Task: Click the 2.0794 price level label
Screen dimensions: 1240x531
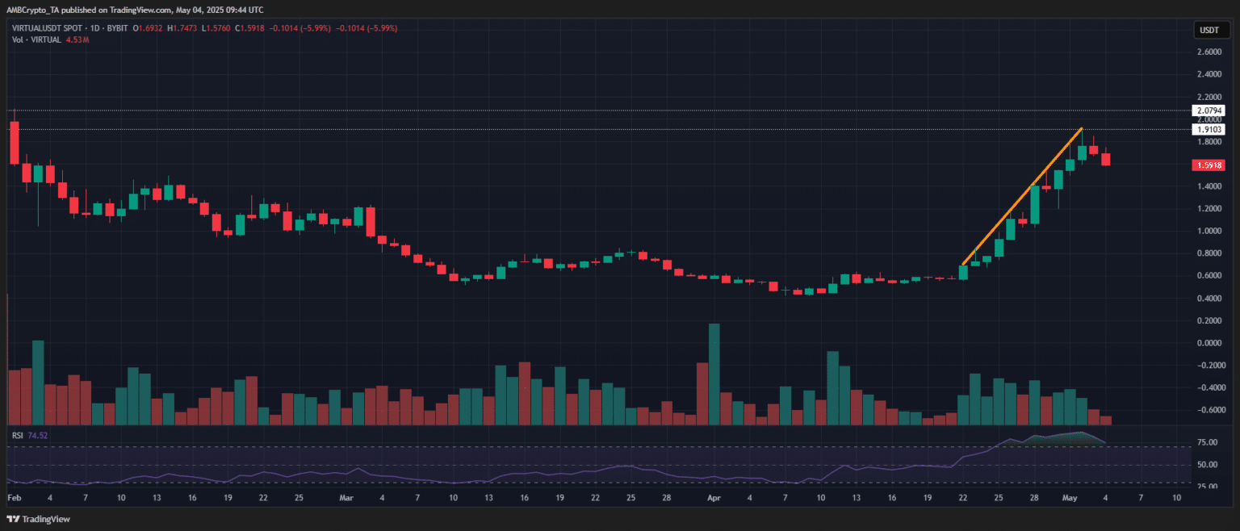Action: coord(1209,110)
